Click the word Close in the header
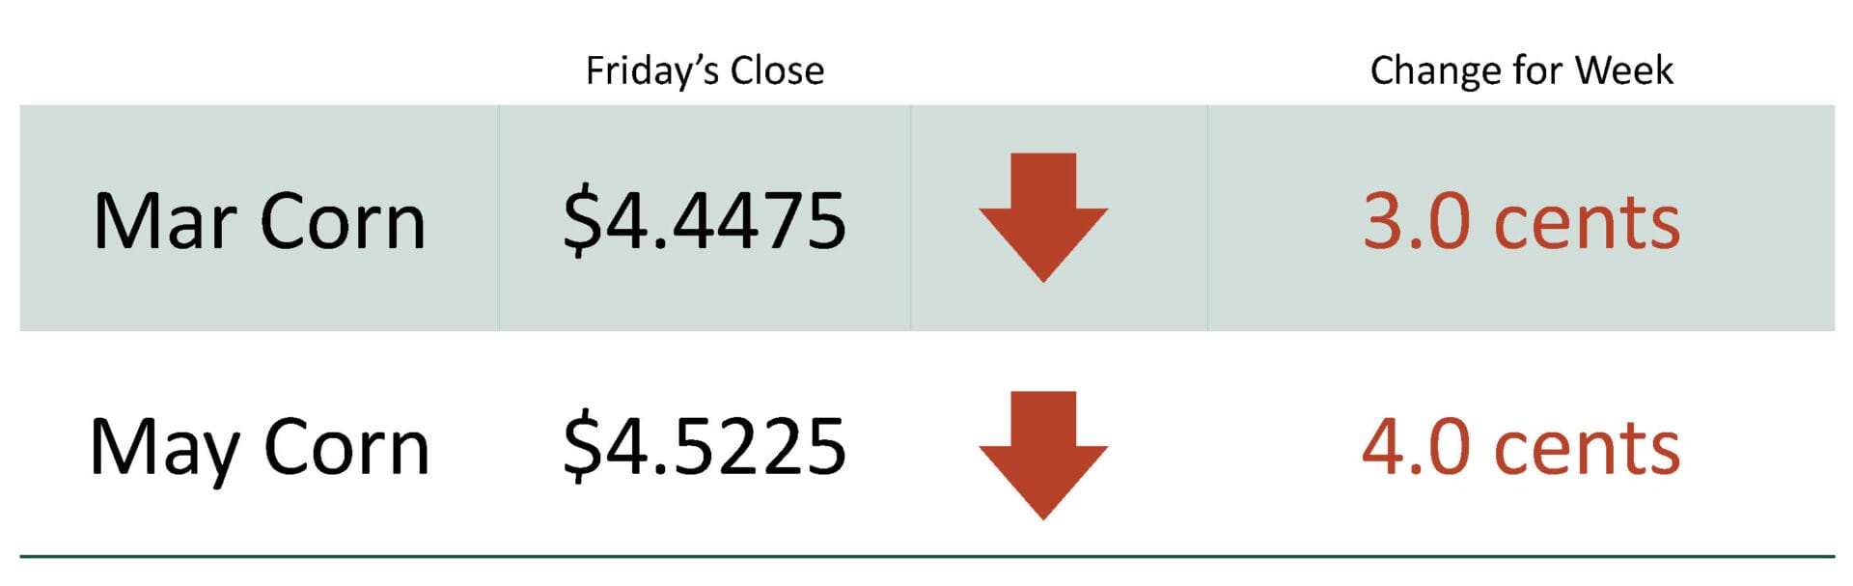The width and height of the screenshot is (1853, 586). point(777,70)
